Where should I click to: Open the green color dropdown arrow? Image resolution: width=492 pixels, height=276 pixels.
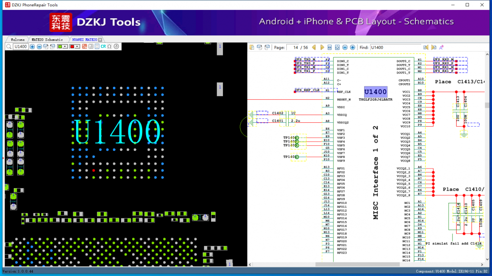[x=65, y=47]
